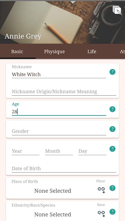Image resolution: width=125 pixels, height=221 pixels.
Task: Focus the Month input field
Action: pyautogui.click(x=59, y=151)
